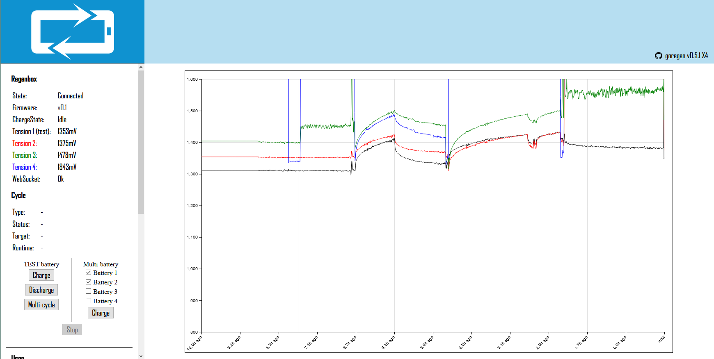Click the Cycle section heading

point(18,195)
